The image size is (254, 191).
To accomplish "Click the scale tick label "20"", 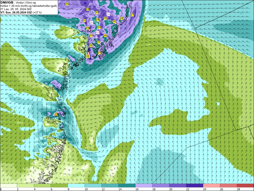I will 171,189.
